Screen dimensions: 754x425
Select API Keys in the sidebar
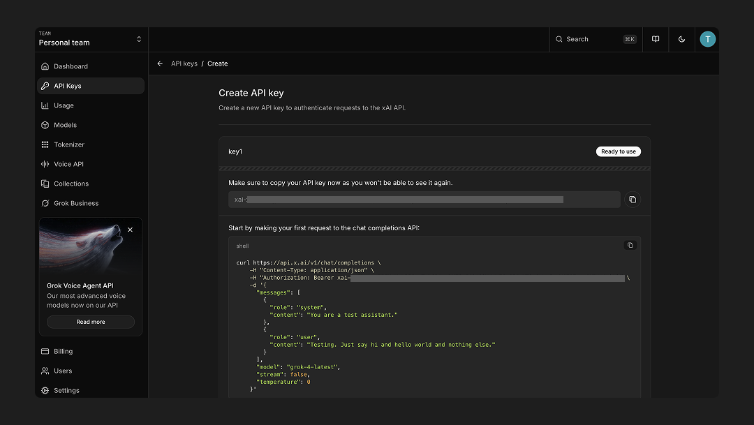point(90,86)
